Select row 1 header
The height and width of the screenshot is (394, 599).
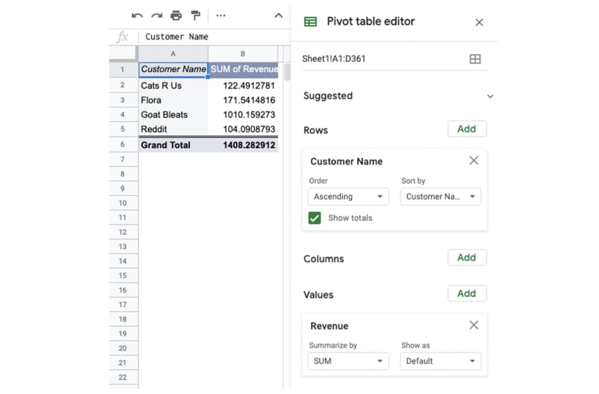coord(123,69)
